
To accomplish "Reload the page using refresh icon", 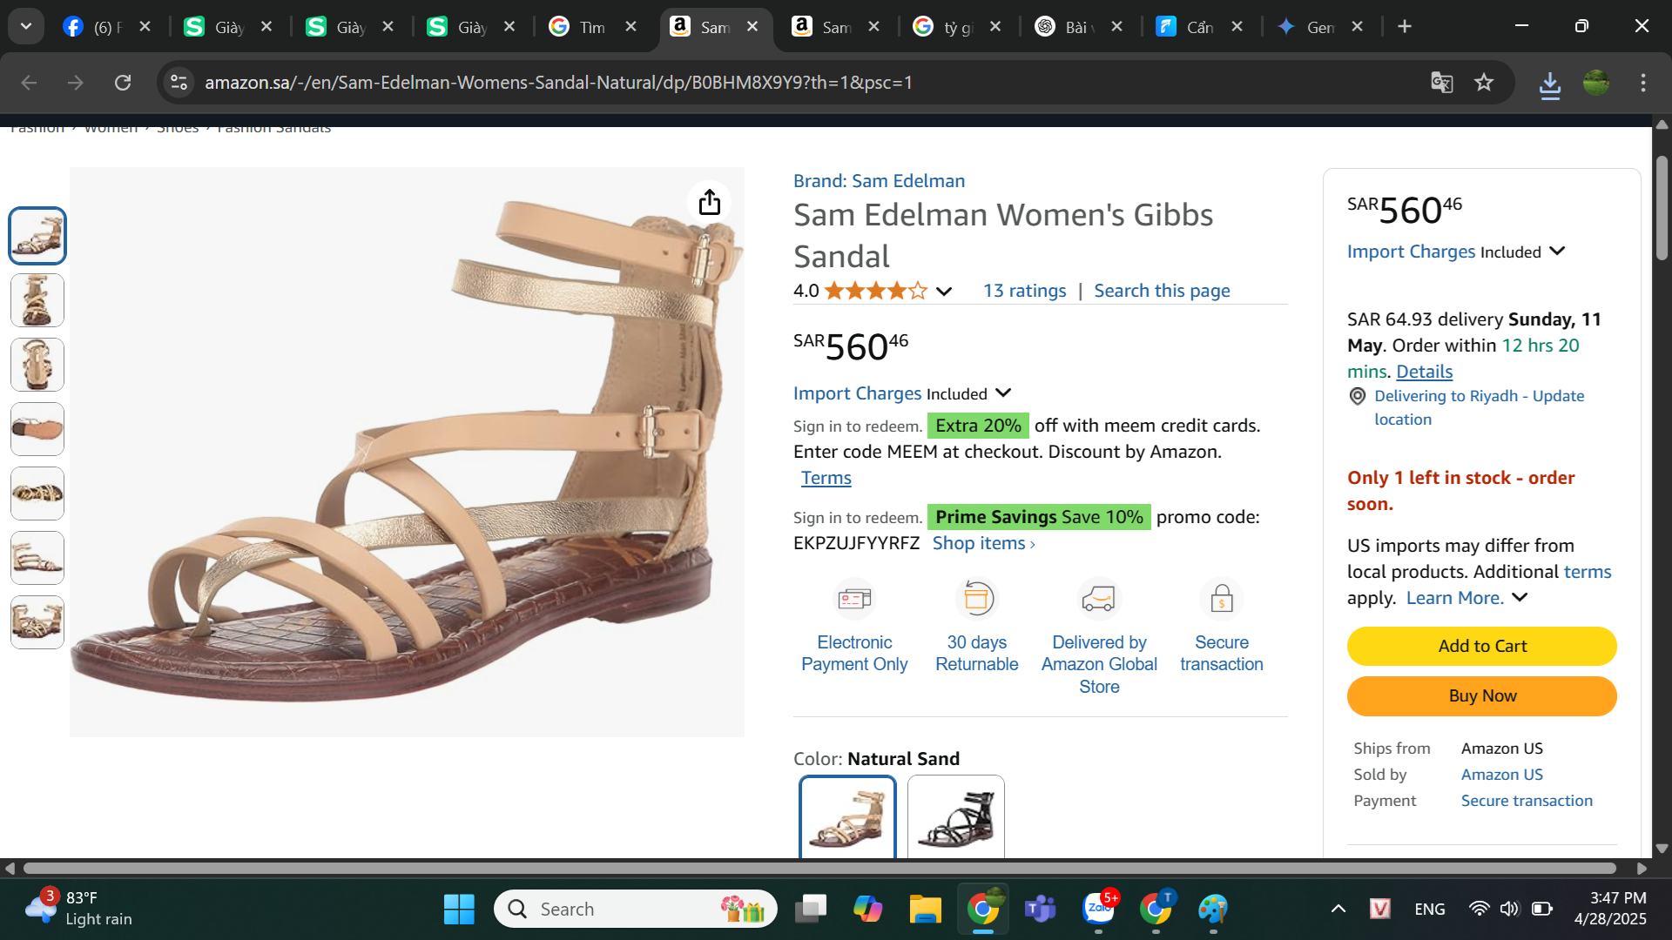I will [x=123, y=83].
